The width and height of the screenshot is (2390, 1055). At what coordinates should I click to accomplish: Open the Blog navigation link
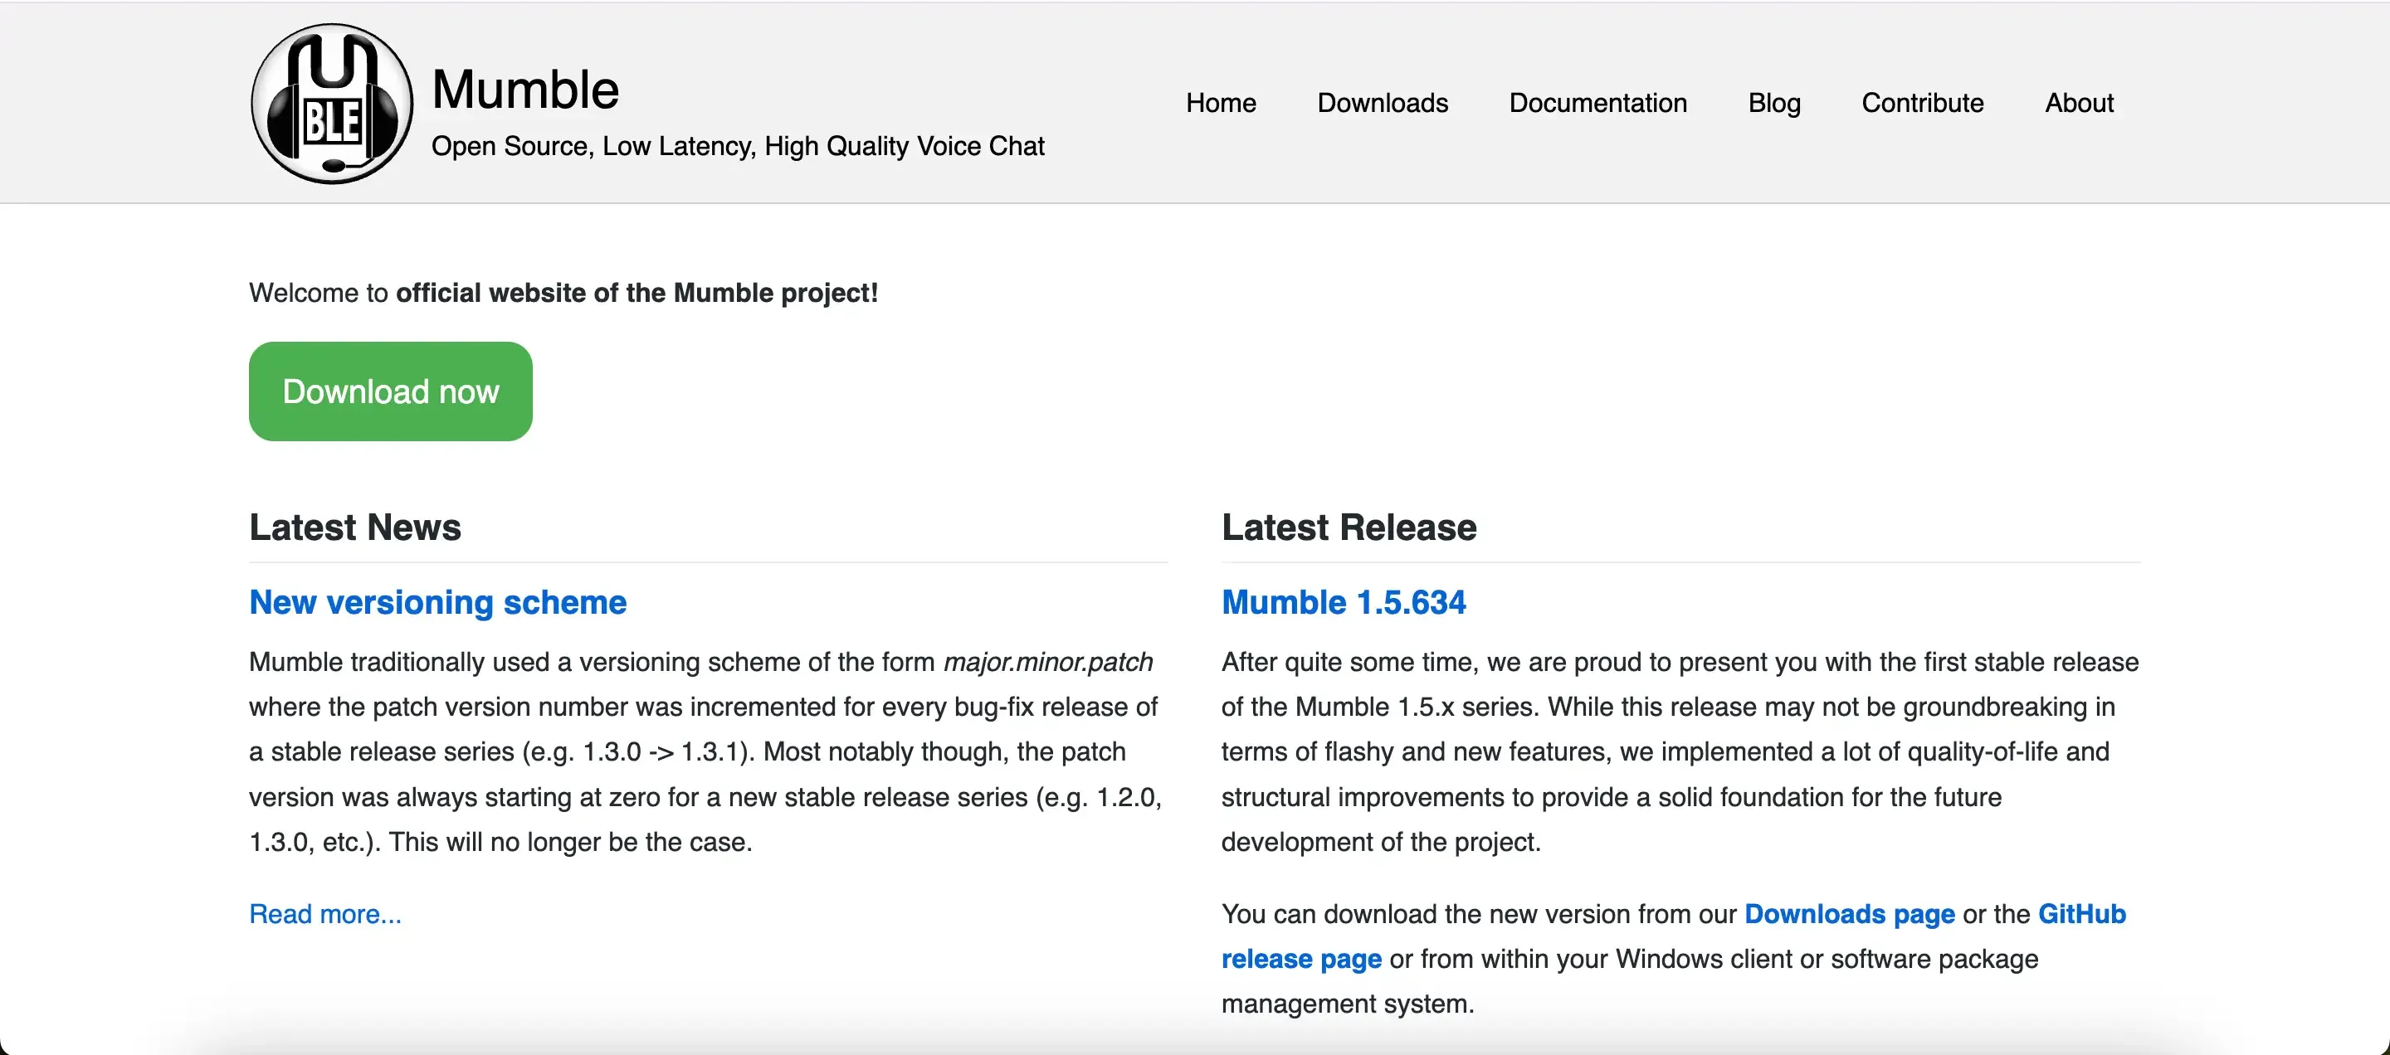point(1773,103)
